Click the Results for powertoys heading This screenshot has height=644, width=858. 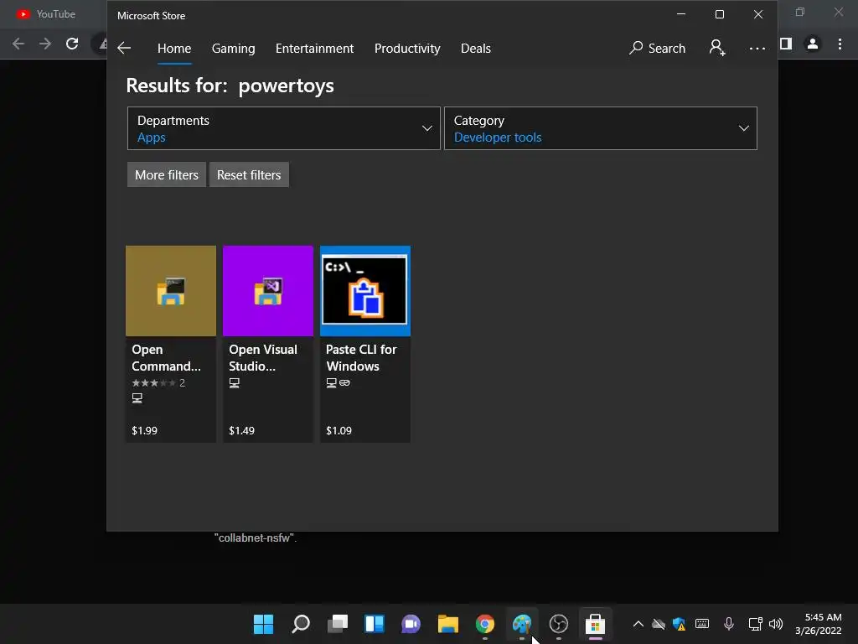pyautogui.click(x=230, y=86)
